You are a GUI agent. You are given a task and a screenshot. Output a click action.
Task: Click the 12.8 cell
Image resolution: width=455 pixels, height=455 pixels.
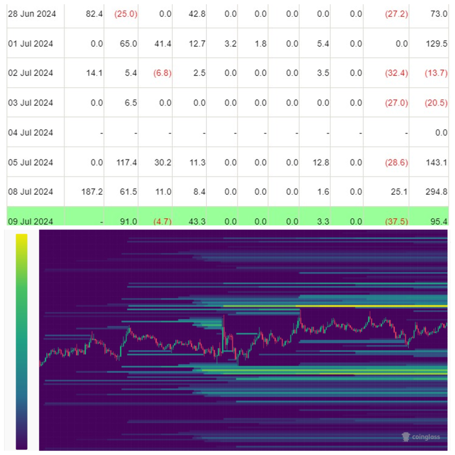pyautogui.click(x=320, y=162)
